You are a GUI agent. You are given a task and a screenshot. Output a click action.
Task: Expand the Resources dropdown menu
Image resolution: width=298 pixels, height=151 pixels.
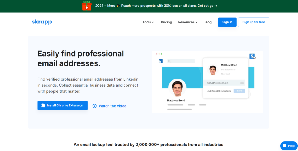click(x=188, y=22)
